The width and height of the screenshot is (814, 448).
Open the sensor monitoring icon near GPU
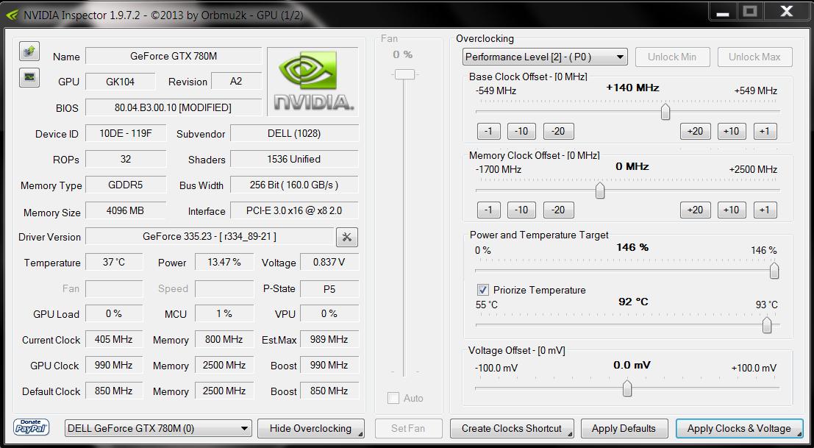click(29, 77)
